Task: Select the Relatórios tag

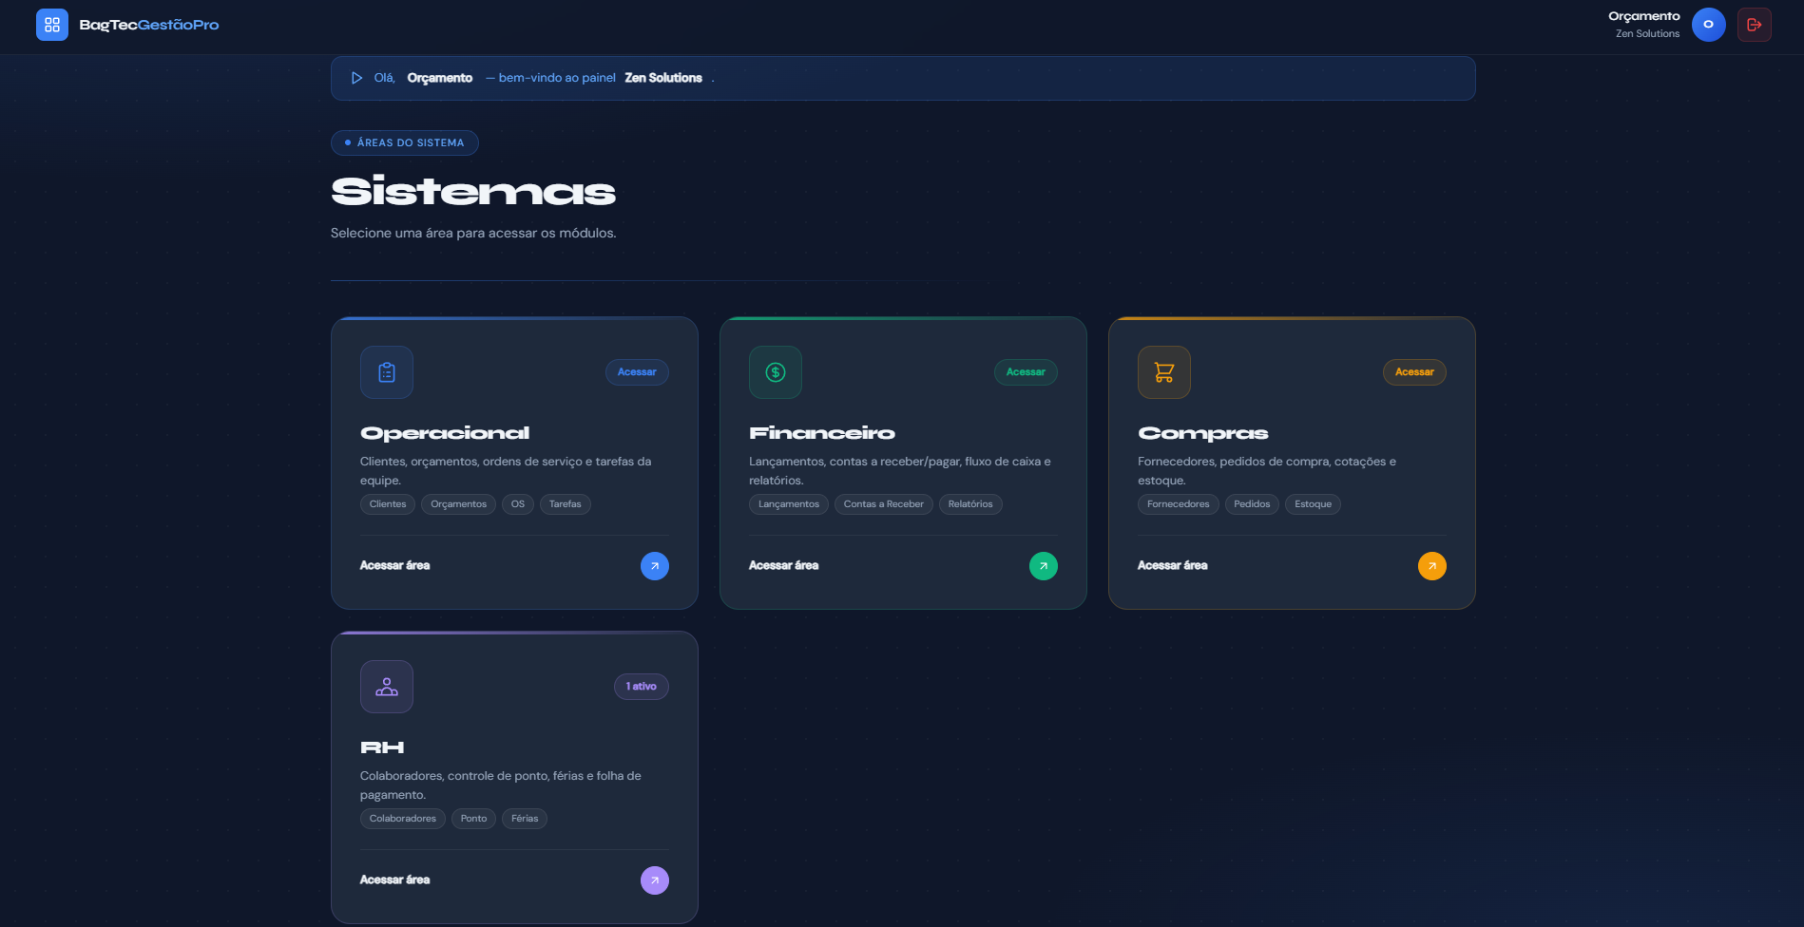Action: click(970, 504)
